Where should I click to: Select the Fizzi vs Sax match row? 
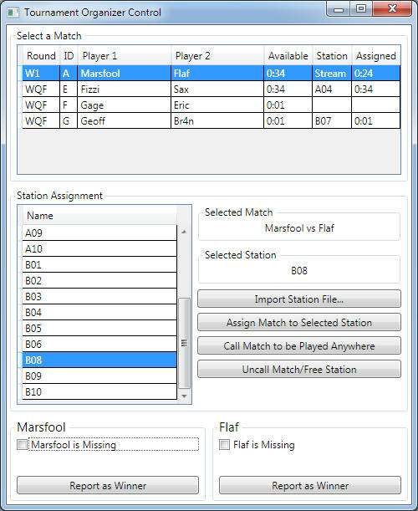pyautogui.click(x=212, y=89)
